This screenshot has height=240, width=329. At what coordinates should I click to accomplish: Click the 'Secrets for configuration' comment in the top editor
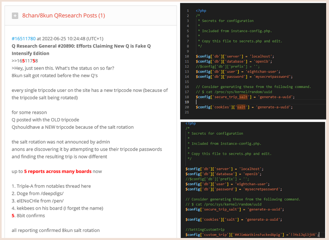point(228,21)
